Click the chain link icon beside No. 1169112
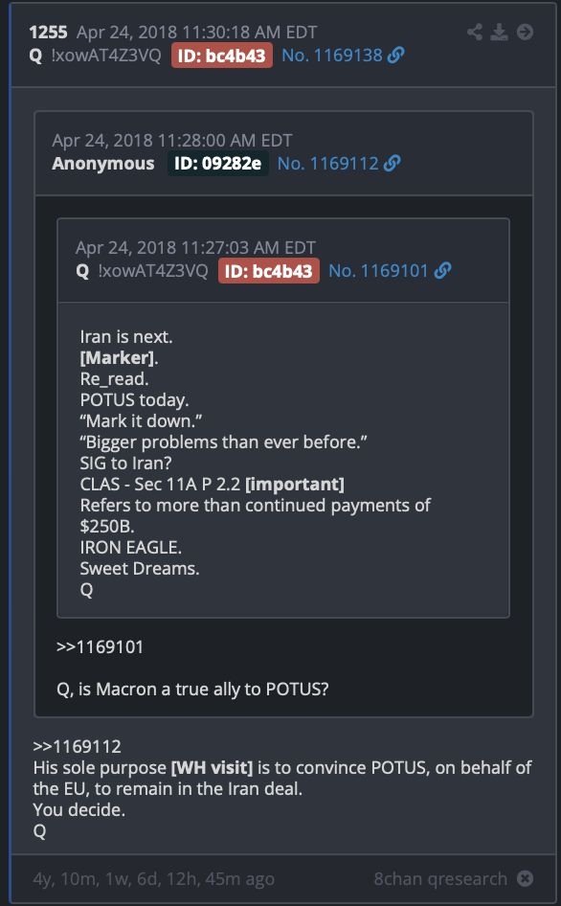This screenshot has height=906, width=561. click(392, 164)
